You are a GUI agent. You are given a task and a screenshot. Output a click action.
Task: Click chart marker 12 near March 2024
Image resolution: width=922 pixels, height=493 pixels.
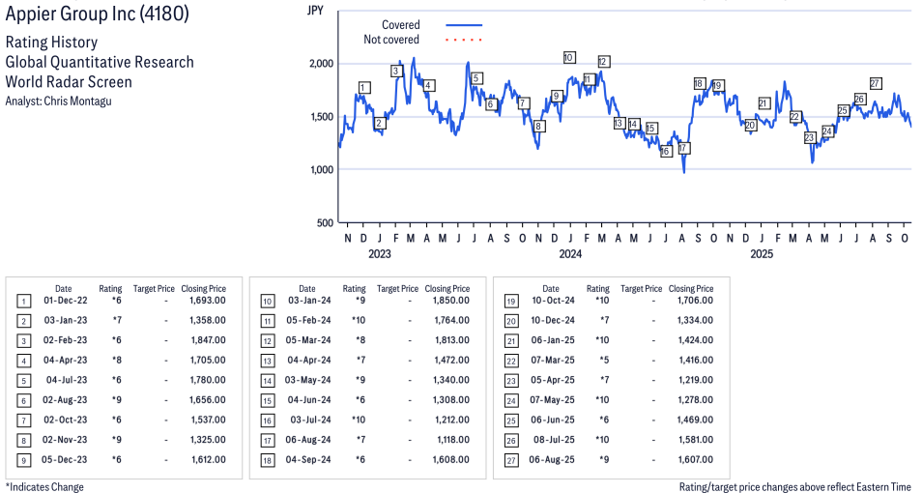pyautogui.click(x=603, y=62)
